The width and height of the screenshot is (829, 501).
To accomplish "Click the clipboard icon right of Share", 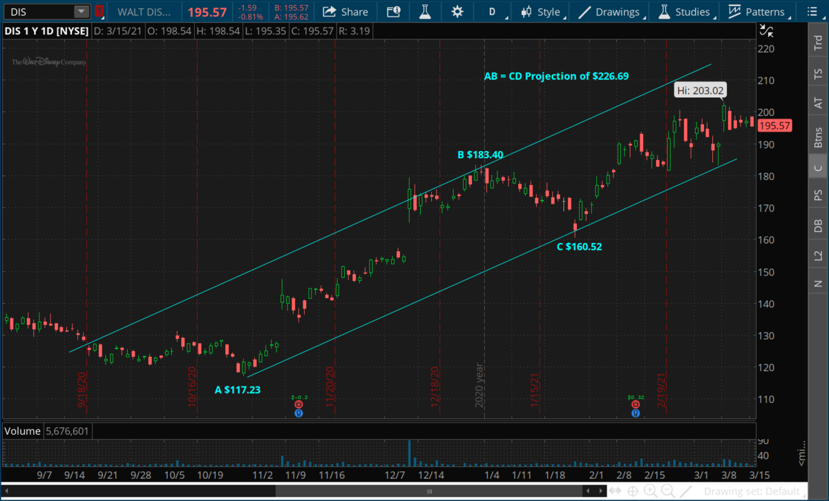I will (x=393, y=12).
